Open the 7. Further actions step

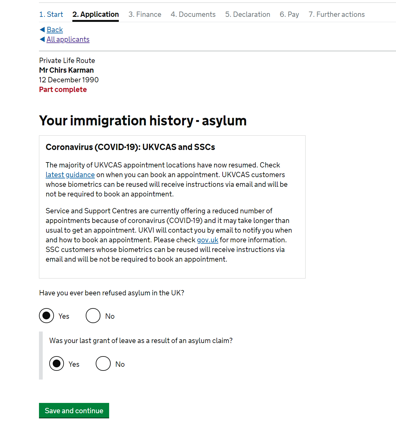point(337,14)
